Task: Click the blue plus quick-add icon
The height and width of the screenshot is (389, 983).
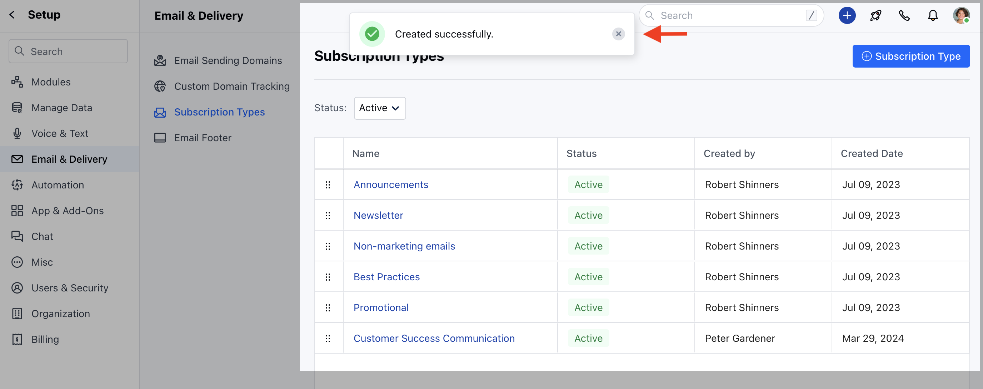Action: coord(847,16)
